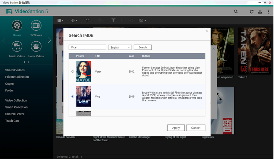Click the Omoide no Marii label

(x=66, y=137)
